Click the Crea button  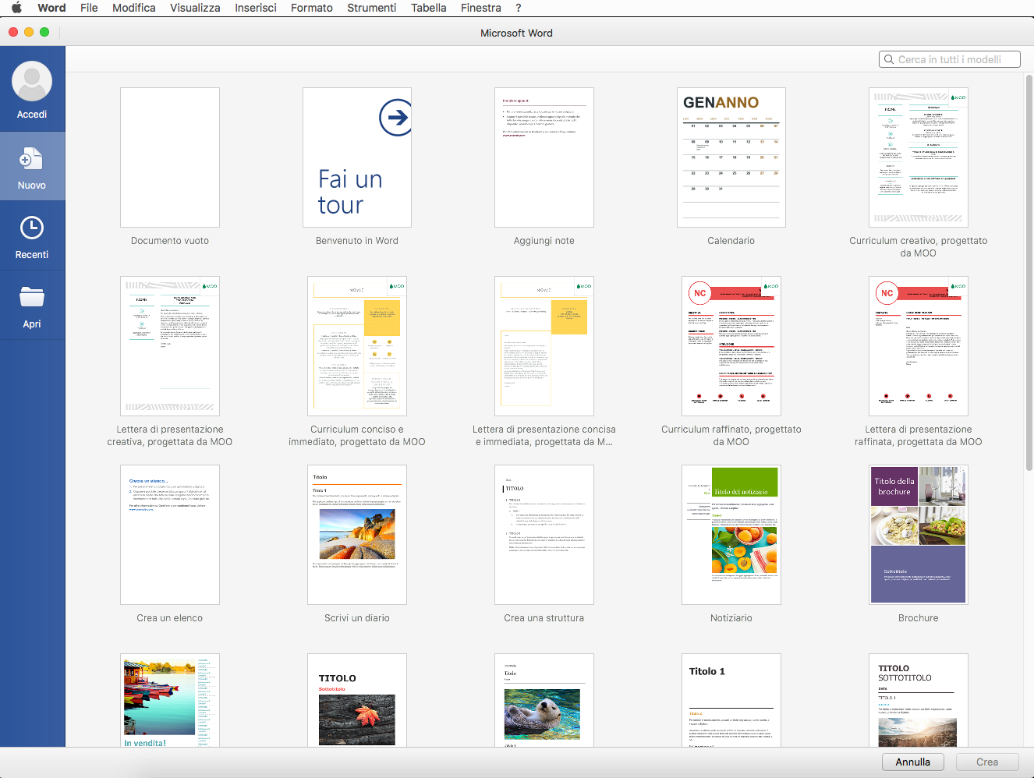(x=987, y=762)
